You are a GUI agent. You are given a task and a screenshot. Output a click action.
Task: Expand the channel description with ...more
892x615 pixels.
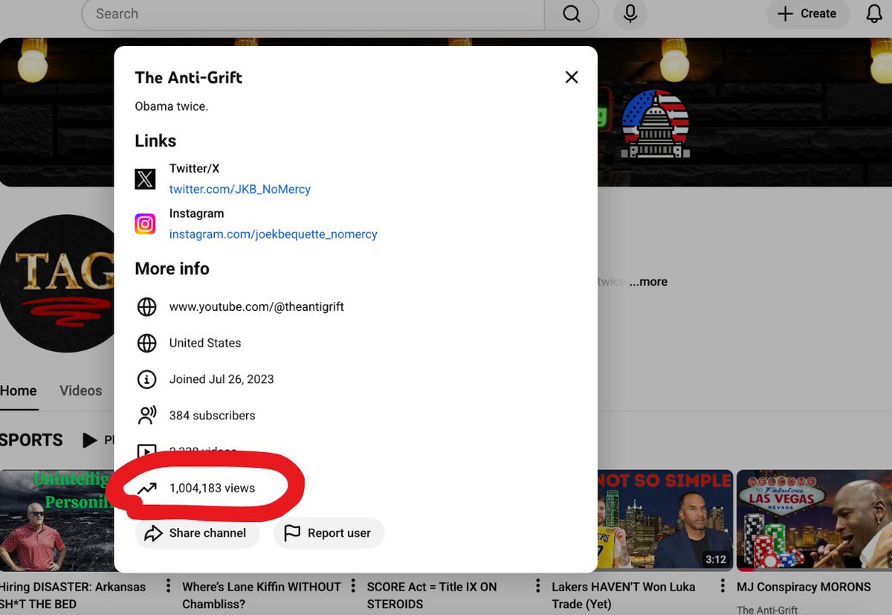(648, 282)
